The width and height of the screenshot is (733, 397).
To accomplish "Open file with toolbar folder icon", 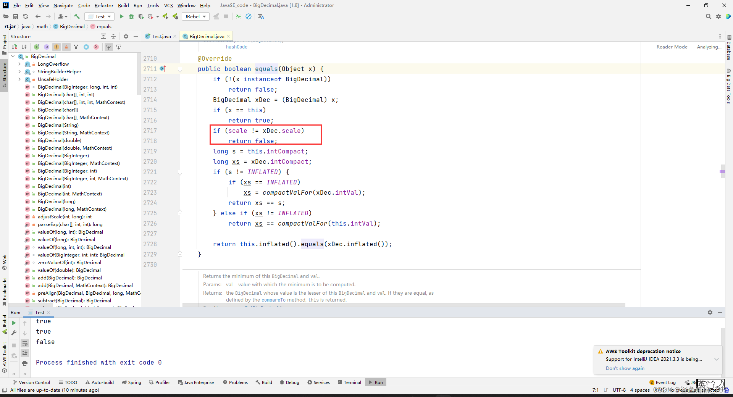I will [6, 16].
